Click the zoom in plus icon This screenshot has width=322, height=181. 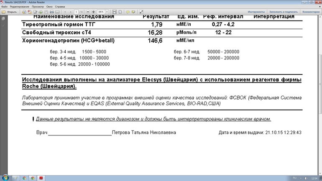pos(93,12)
